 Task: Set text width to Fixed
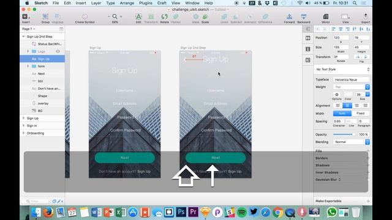tap(360, 113)
